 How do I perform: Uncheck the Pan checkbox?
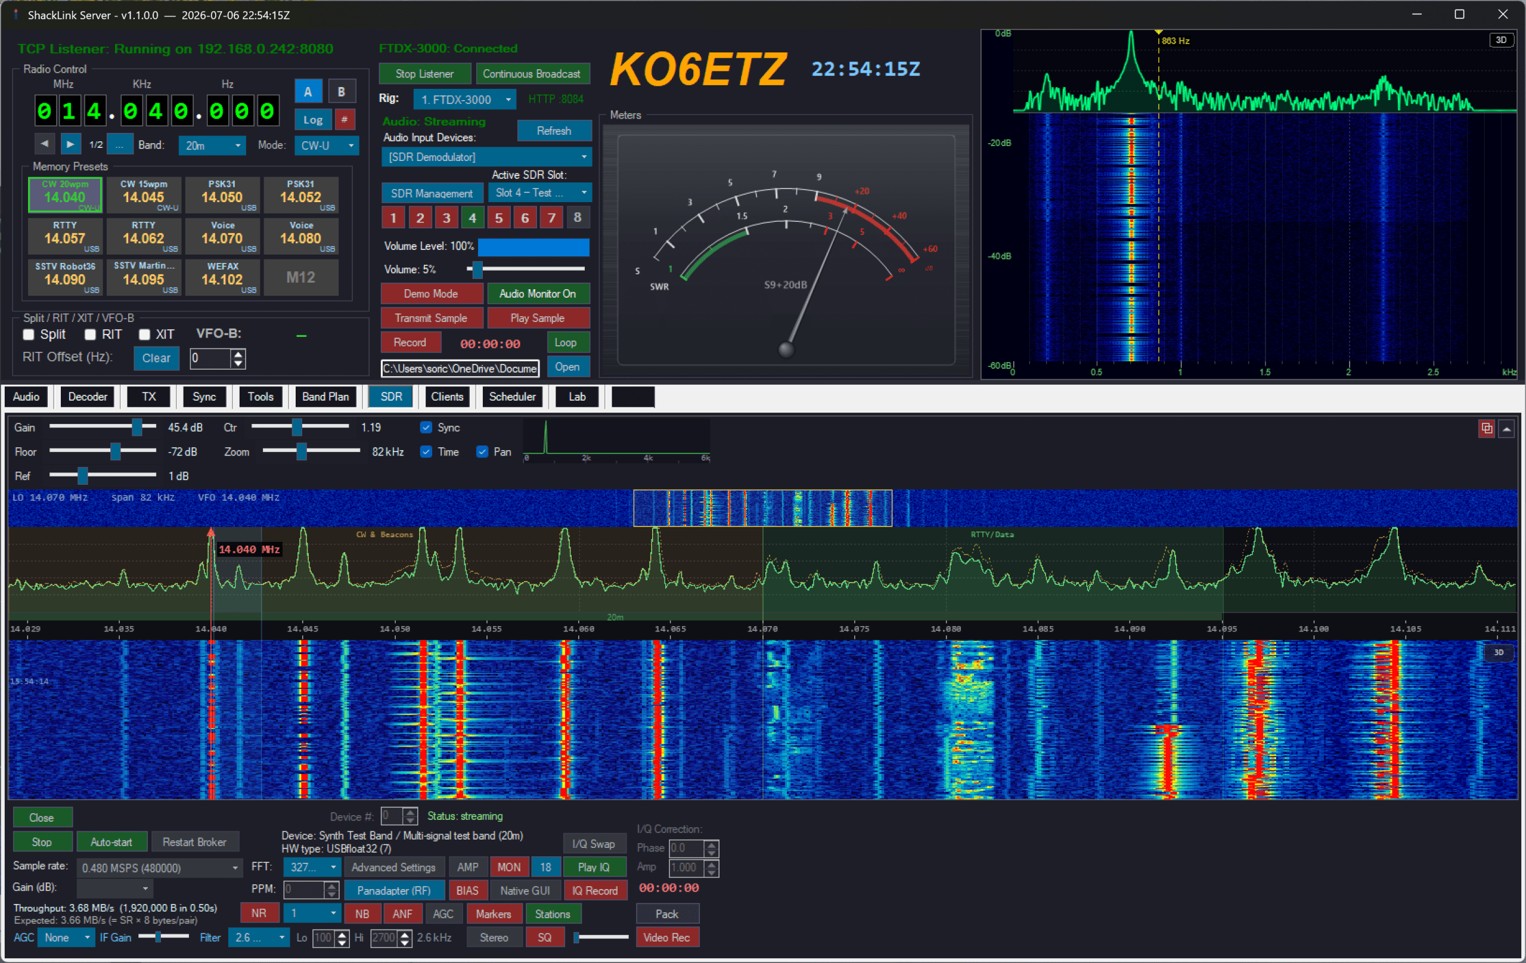(482, 451)
